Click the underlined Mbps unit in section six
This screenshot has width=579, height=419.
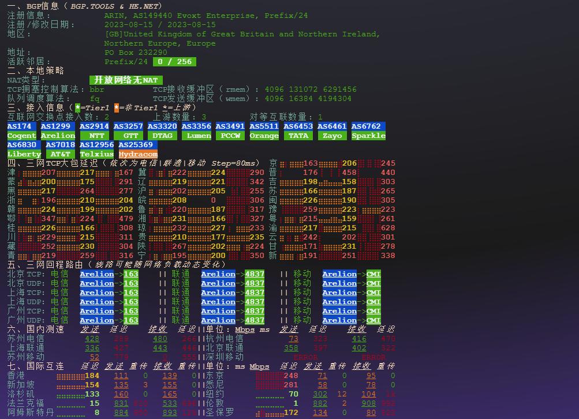[x=245, y=330]
